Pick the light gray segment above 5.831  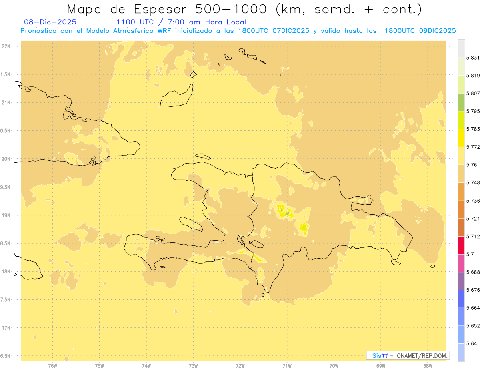click(x=461, y=48)
